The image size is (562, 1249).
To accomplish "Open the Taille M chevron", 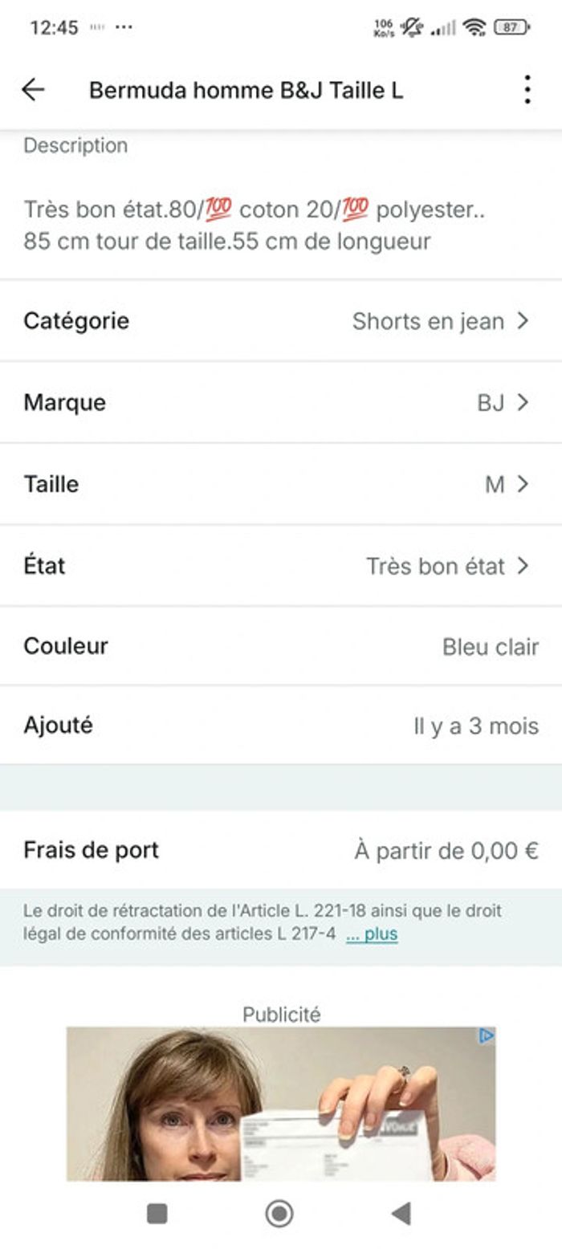I will point(523,484).
